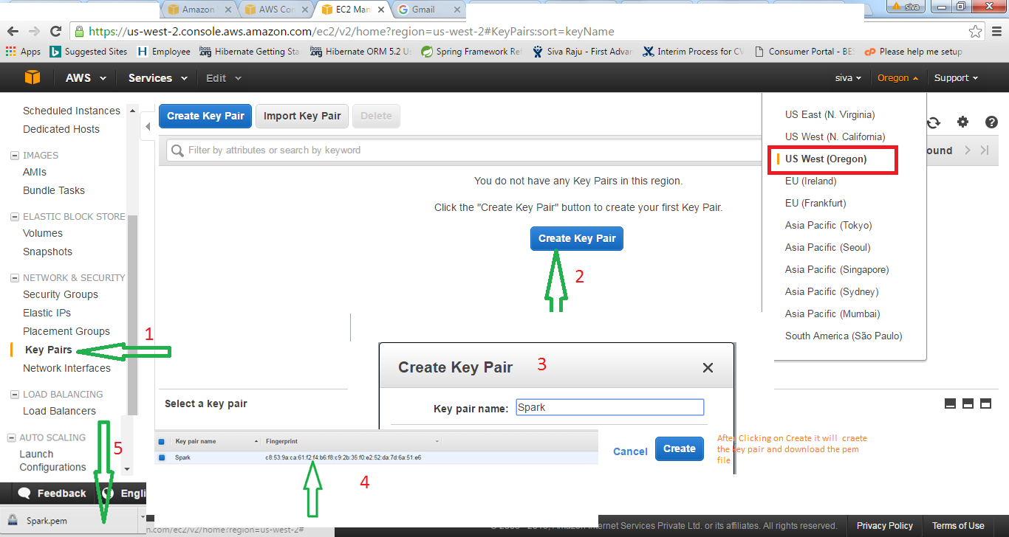Click the Import Key Pair button
1009x537 pixels.
pos(301,116)
